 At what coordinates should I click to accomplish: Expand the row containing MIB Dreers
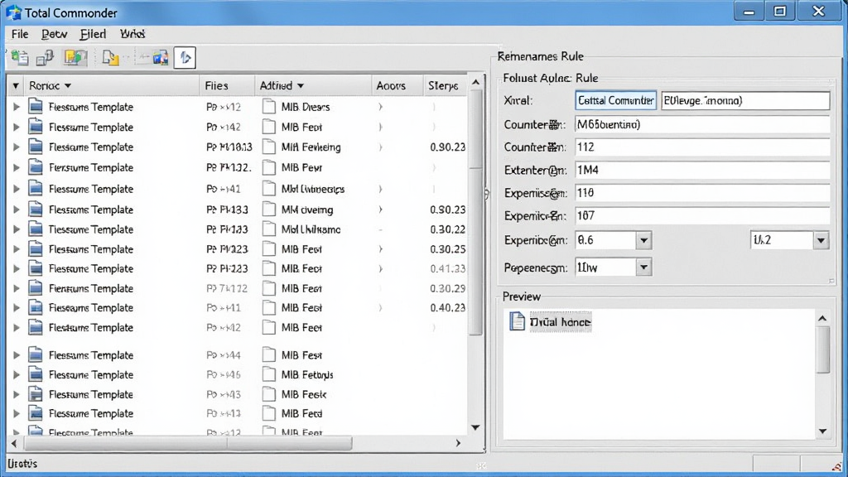17,107
